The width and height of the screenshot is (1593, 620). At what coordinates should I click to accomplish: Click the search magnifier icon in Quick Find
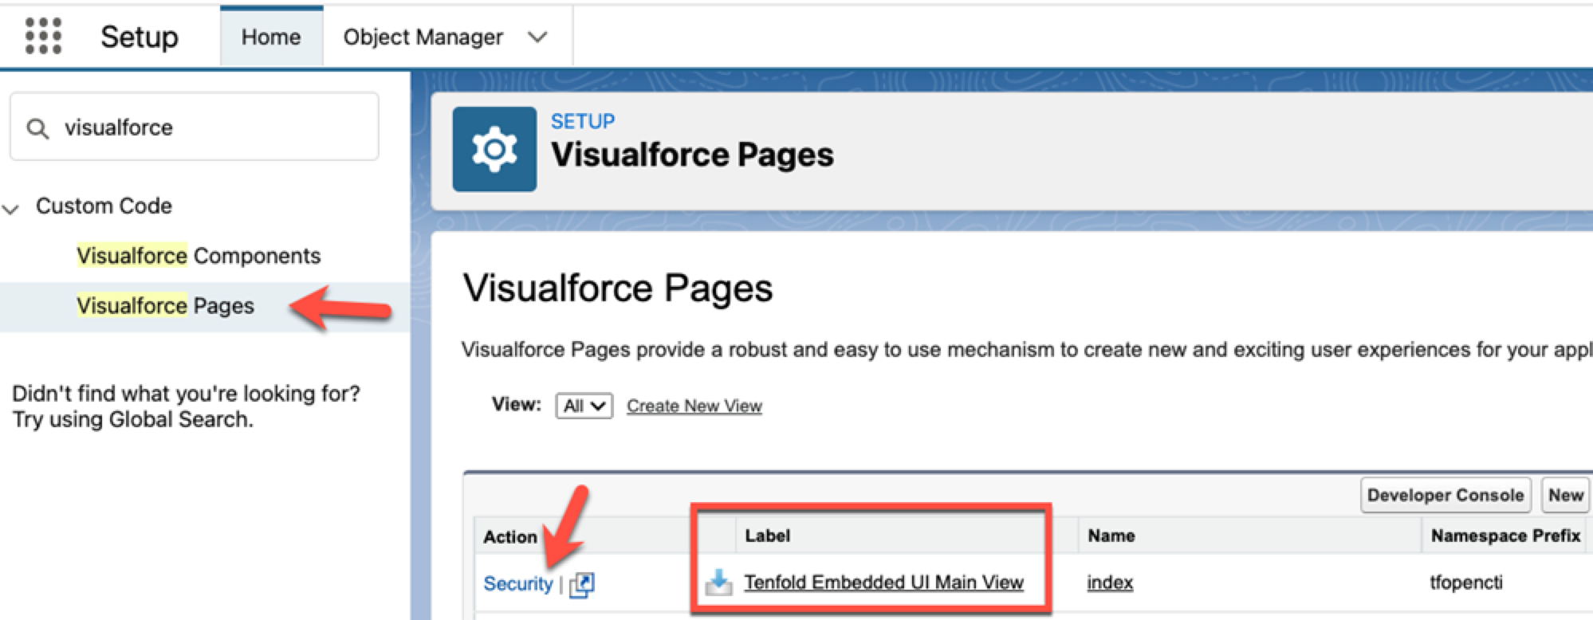click(x=37, y=128)
